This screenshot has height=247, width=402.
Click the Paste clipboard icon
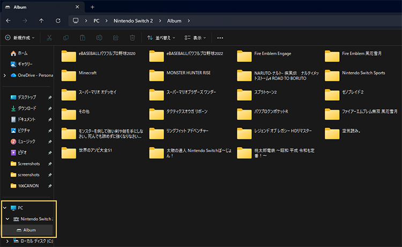[x=83, y=38]
